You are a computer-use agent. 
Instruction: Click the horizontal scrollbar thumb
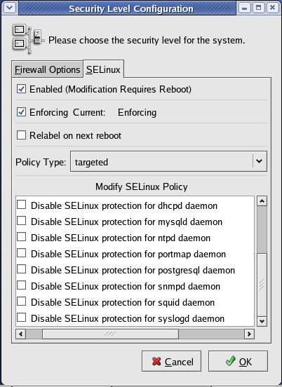click(110, 334)
